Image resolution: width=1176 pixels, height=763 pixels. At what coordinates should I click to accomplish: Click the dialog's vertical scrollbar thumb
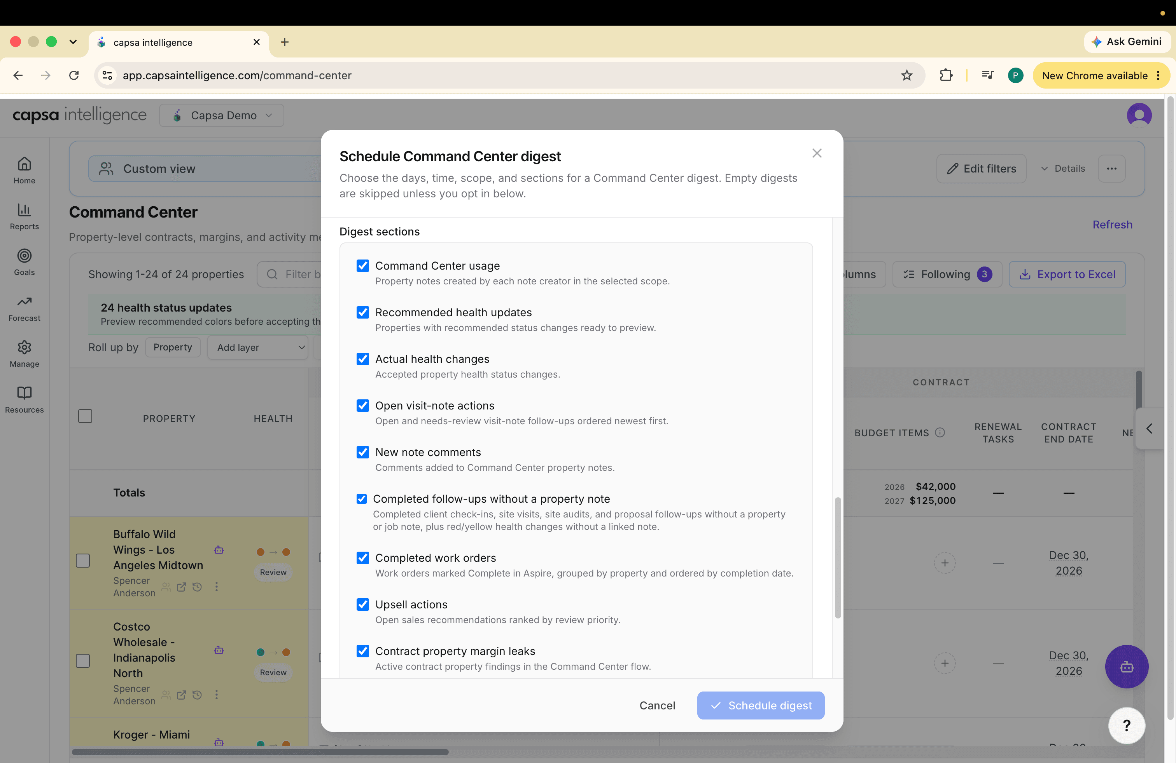click(838, 558)
